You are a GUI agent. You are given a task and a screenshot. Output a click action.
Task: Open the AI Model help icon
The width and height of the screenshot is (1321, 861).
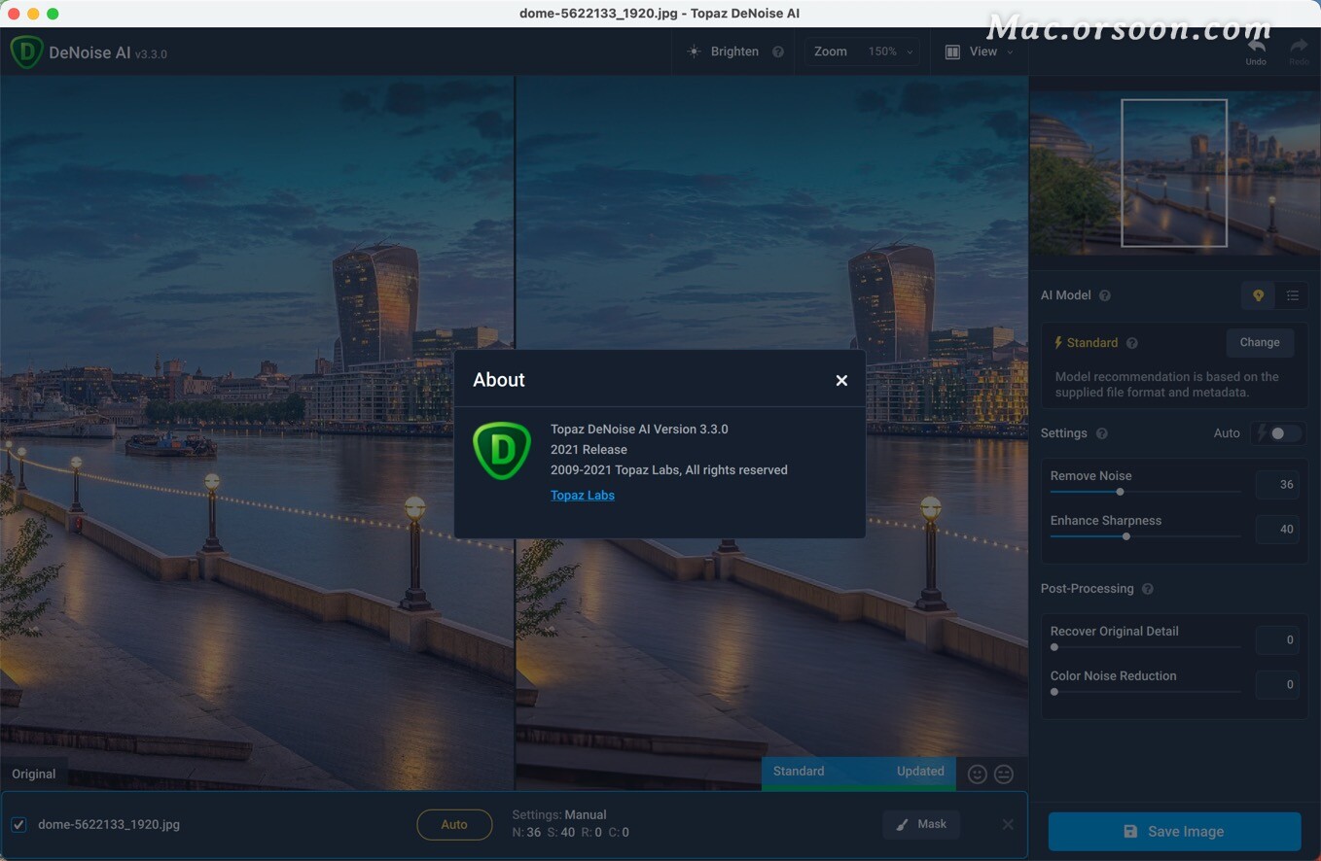[x=1102, y=295]
